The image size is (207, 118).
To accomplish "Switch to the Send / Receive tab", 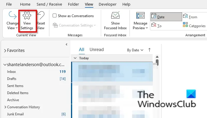I will [x=49, y=4].
